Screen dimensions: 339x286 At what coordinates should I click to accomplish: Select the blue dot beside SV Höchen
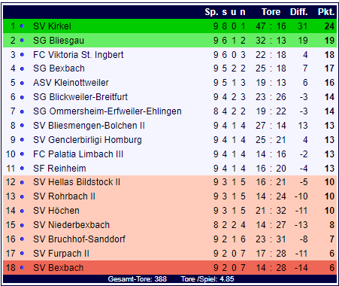tap(23, 211)
